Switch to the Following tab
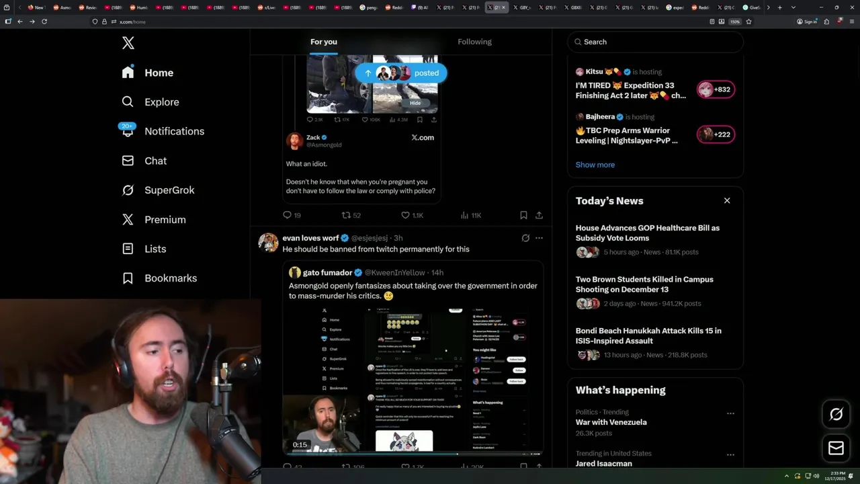Image resolution: width=860 pixels, height=484 pixels. pos(474,42)
